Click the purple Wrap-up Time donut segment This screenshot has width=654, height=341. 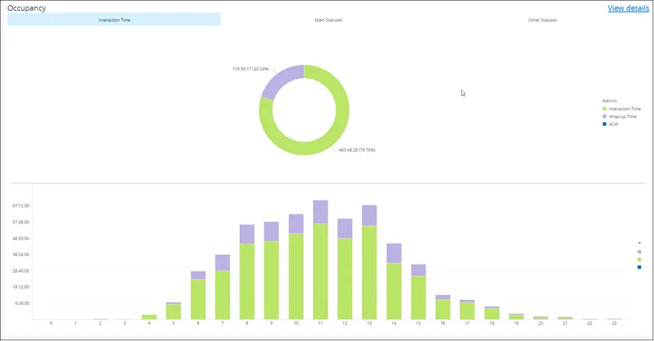click(x=280, y=81)
